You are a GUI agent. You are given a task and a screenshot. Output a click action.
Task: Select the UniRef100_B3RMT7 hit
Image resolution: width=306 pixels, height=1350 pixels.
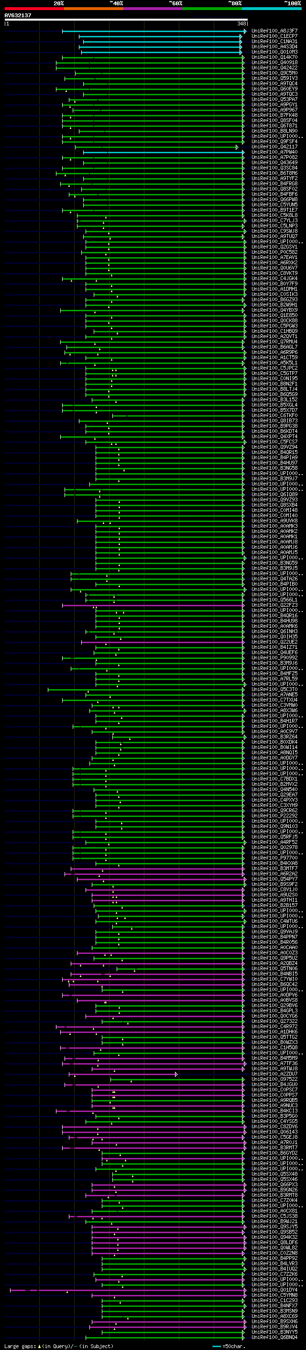click(x=274, y=1148)
